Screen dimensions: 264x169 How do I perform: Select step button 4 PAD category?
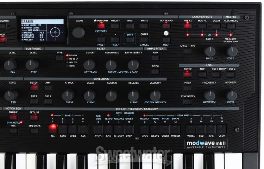tap(83, 129)
